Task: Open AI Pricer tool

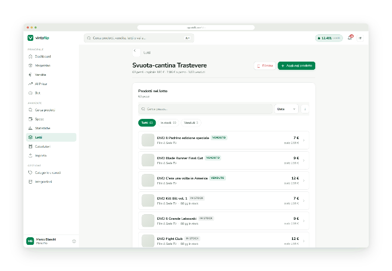Action: (51, 83)
